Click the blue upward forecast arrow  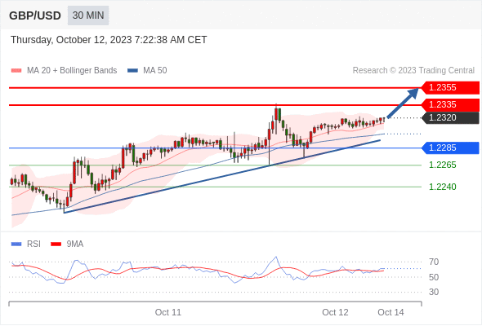403,103
